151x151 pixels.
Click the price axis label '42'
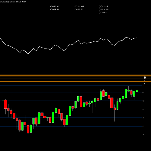(x=143, y=135)
